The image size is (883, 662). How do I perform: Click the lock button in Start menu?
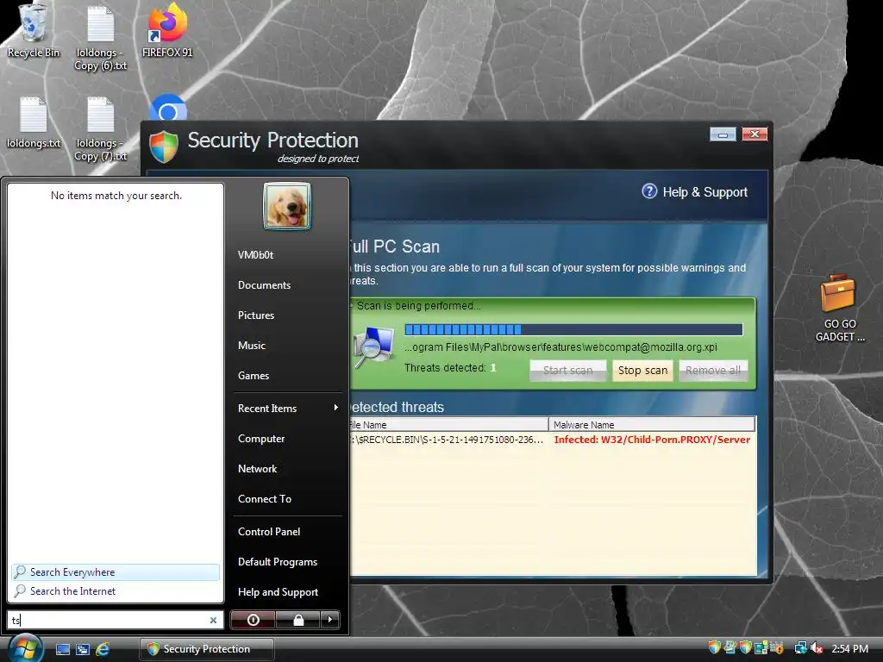coord(297,620)
